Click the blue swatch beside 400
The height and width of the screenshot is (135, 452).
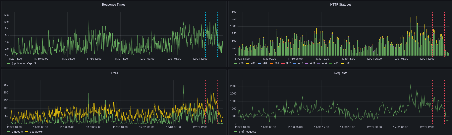tap(295, 63)
